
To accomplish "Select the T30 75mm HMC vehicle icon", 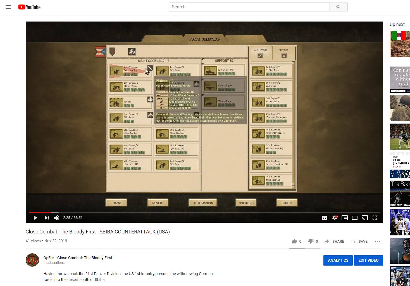I will pyautogui.click(x=210, y=71).
